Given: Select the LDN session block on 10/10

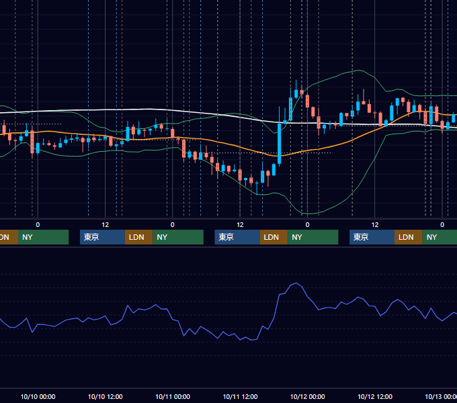Looking at the screenshot, I should [x=138, y=237].
